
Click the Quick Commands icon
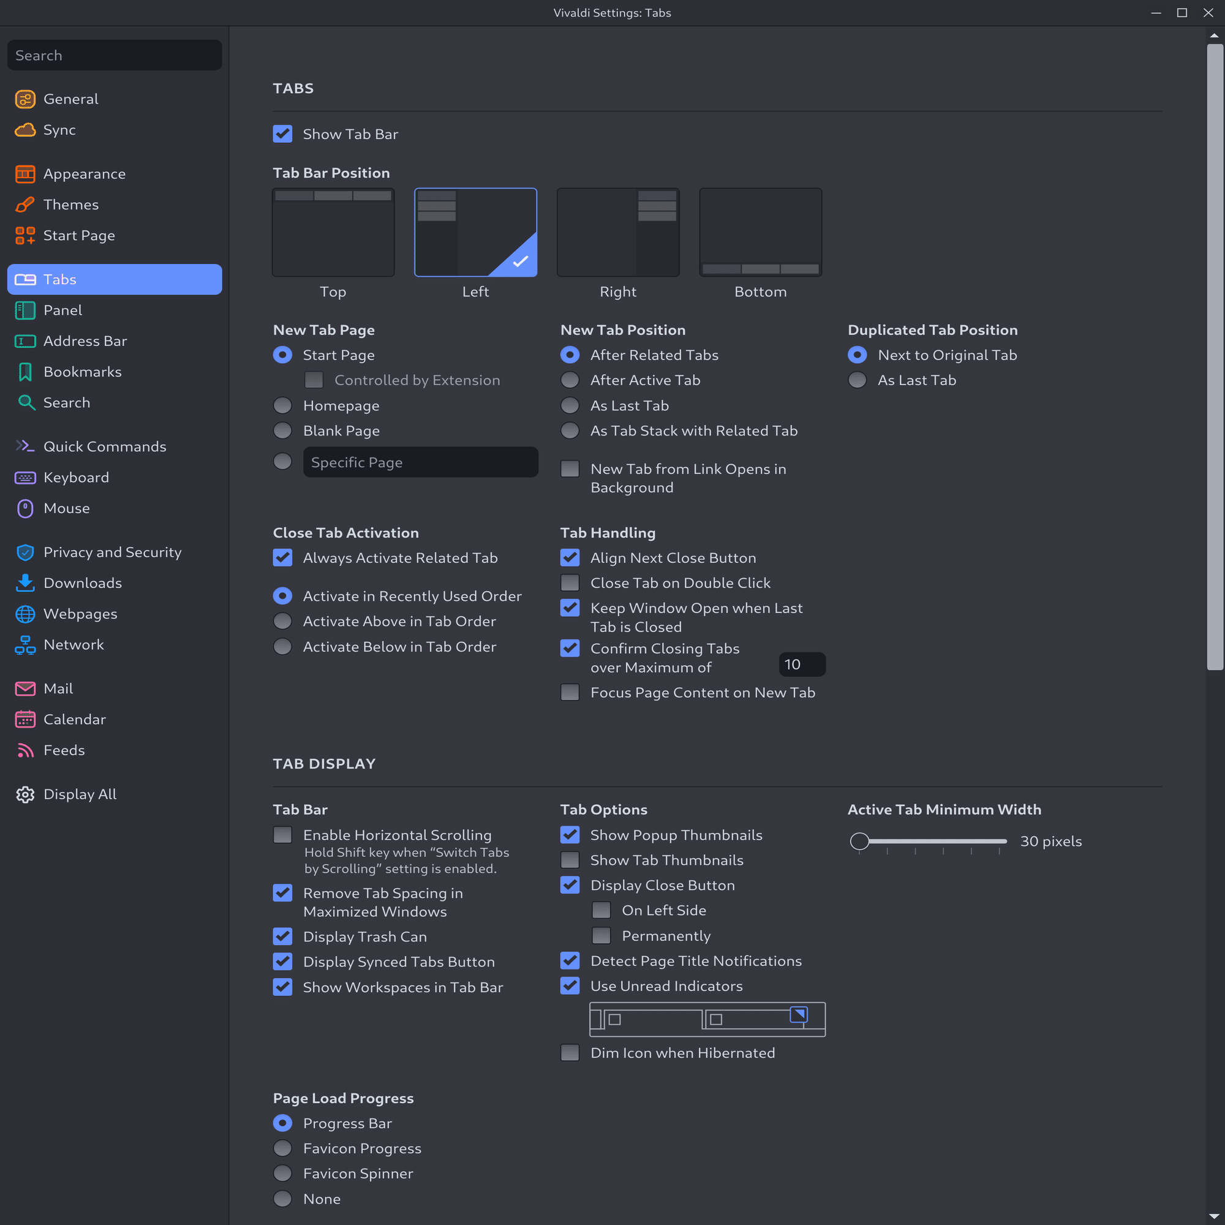point(24,447)
